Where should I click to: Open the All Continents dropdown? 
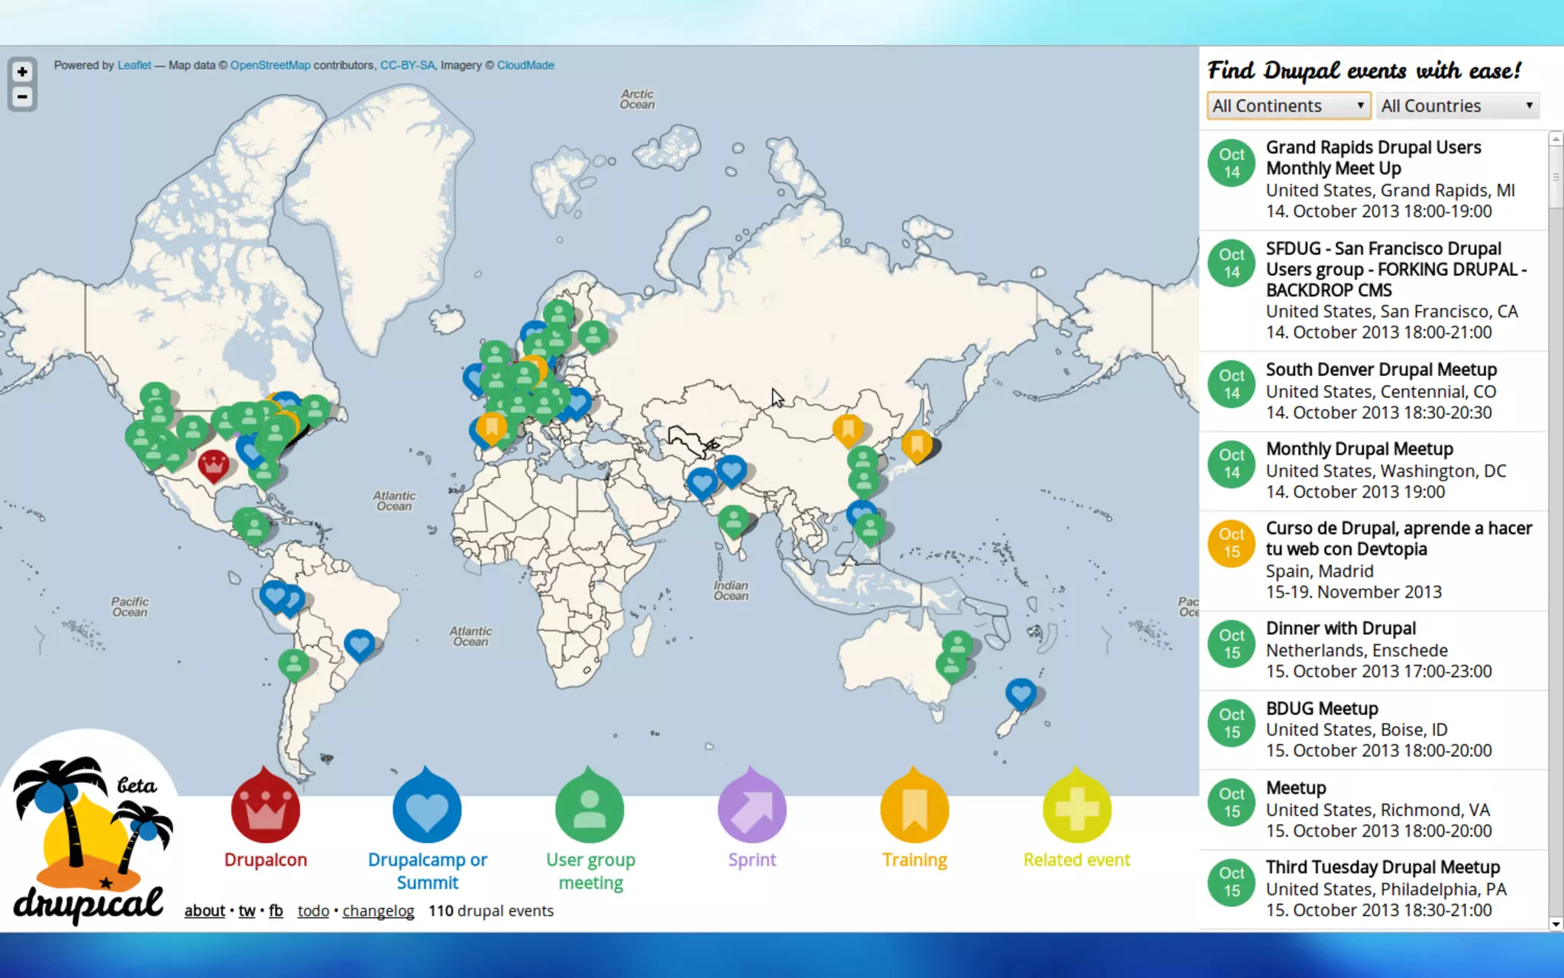(1288, 105)
